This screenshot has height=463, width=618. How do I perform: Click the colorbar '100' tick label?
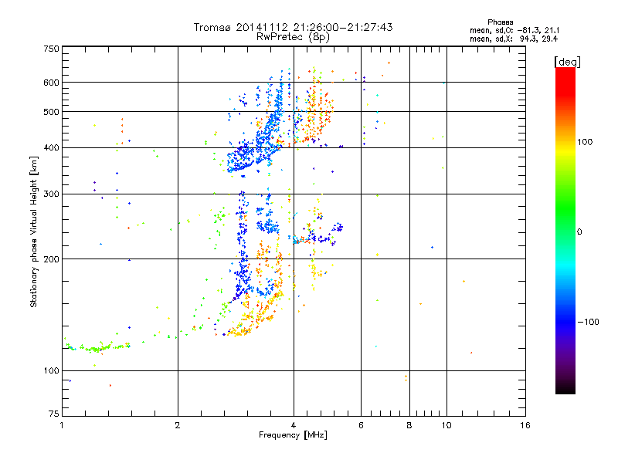point(585,142)
